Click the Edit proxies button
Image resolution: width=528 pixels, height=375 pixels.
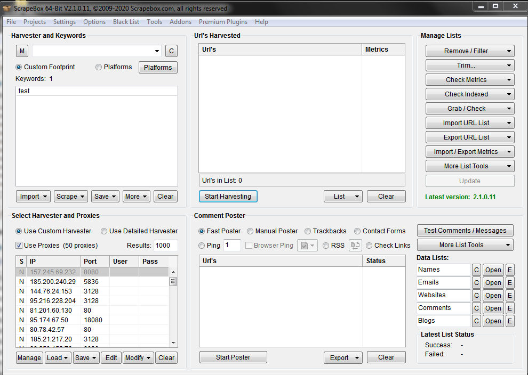tap(111, 358)
